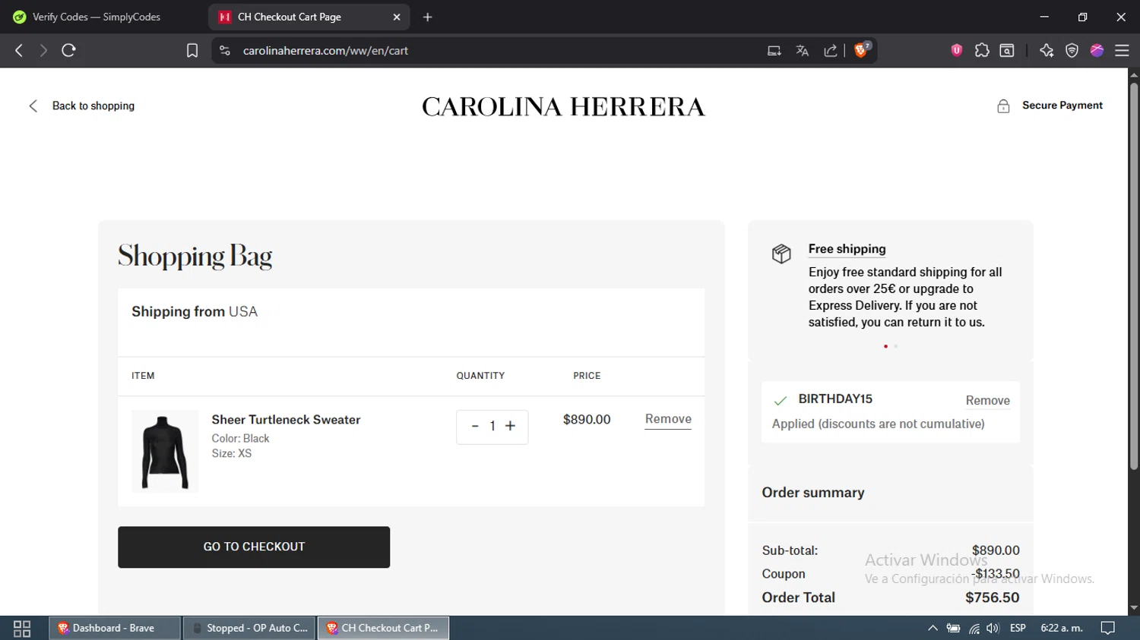Open Sheer Turtleneck Sweater product thumbnail

click(165, 452)
